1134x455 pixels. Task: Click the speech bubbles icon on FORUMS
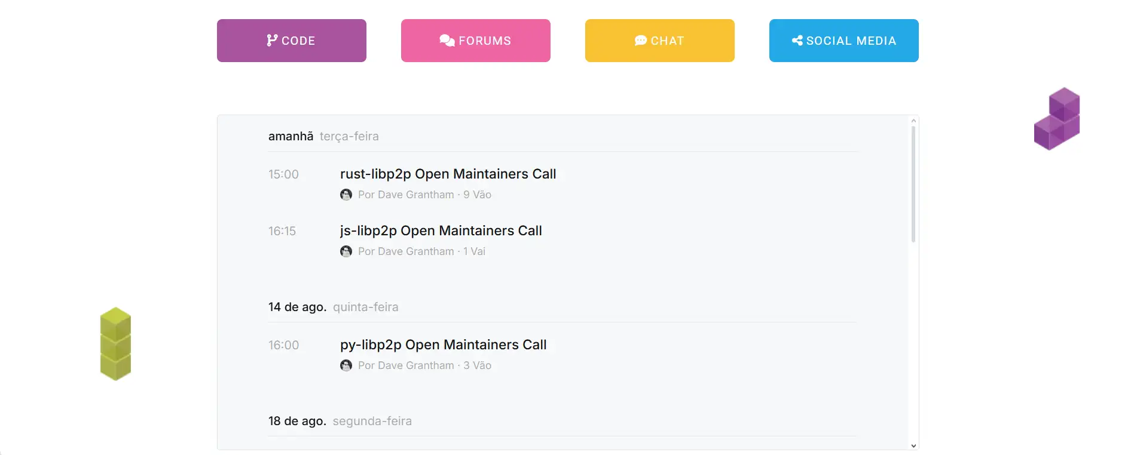pyautogui.click(x=447, y=40)
